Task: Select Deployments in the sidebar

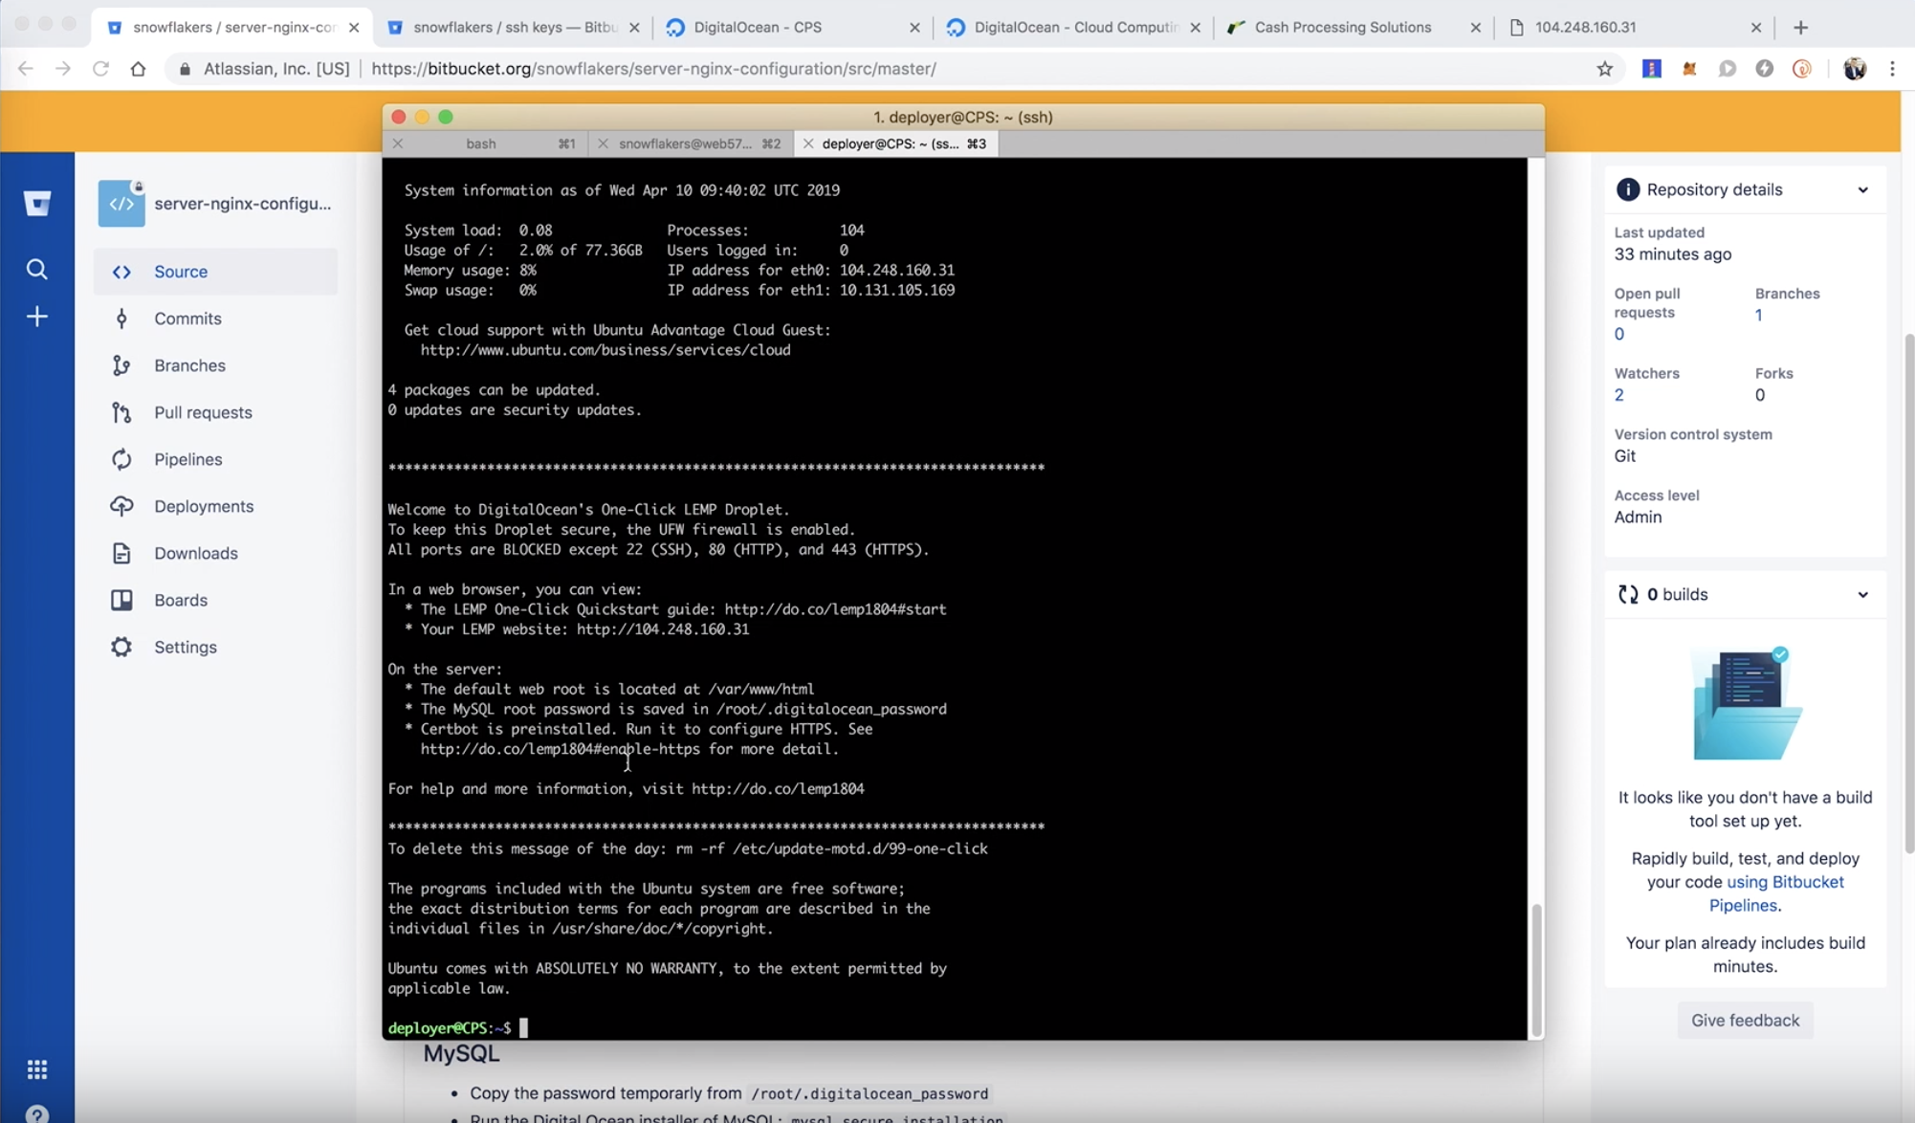Action: click(x=203, y=506)
